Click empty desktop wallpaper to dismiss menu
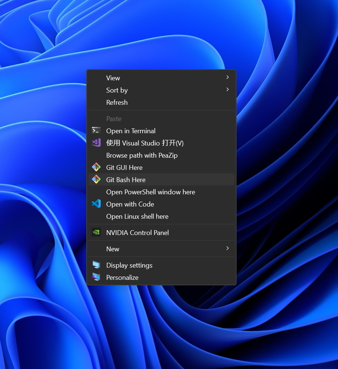Image resolution: width=338 pixels, height=369 pixels. (289, 326)
